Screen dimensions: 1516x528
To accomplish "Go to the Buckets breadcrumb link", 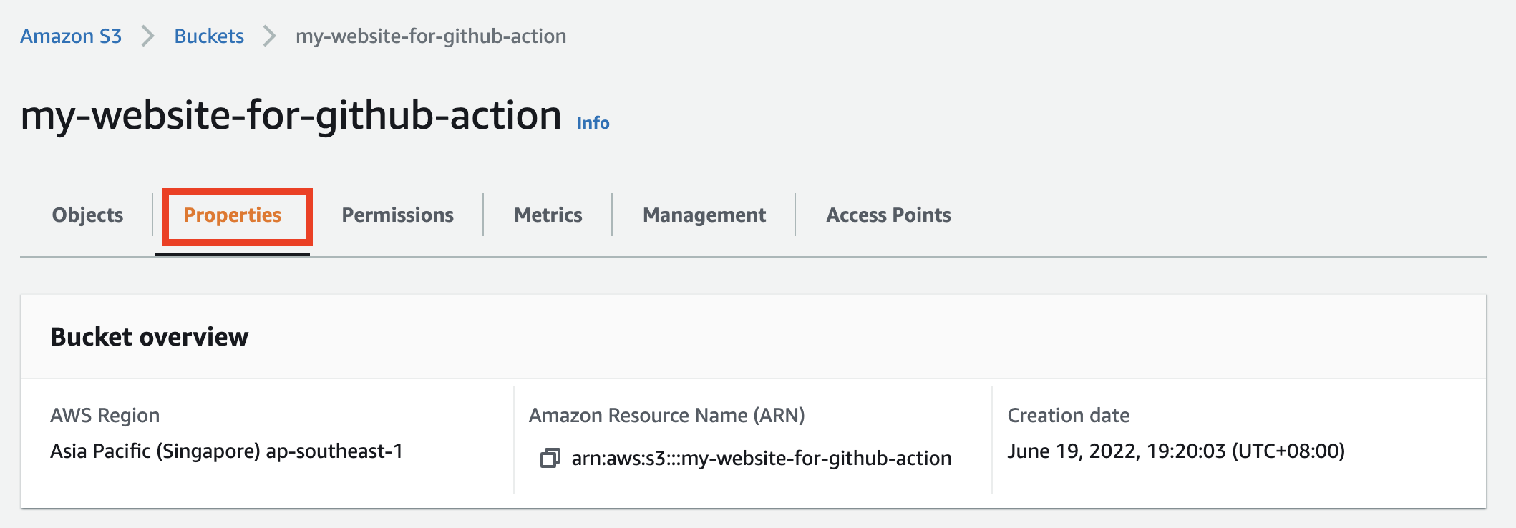I will (209, 36).
